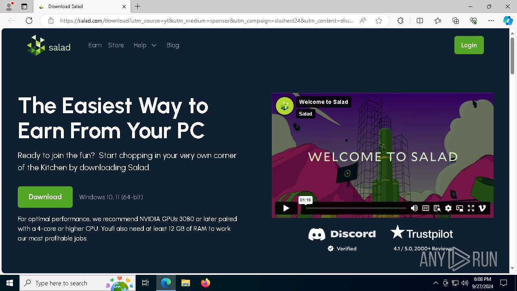Open Edge Settings and more menu
The height and width of the screenshot is (291, 517).
point(491,21)
